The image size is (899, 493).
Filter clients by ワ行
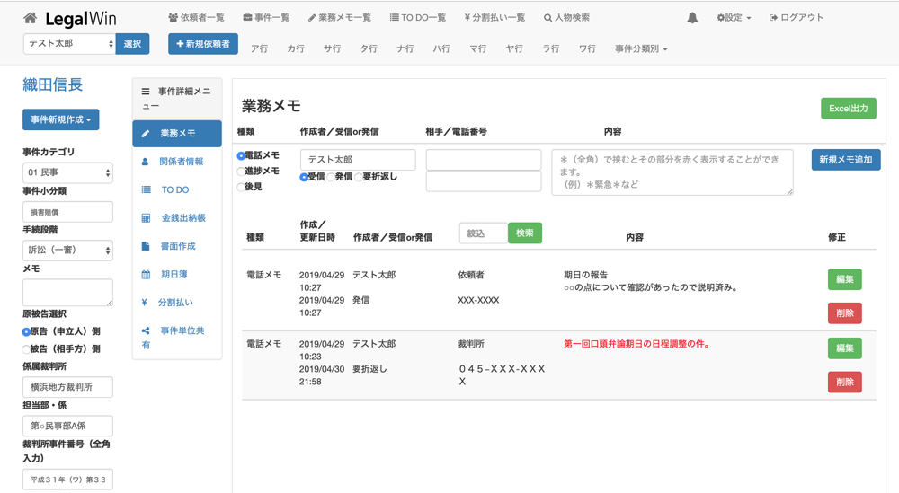coord(587,48)
